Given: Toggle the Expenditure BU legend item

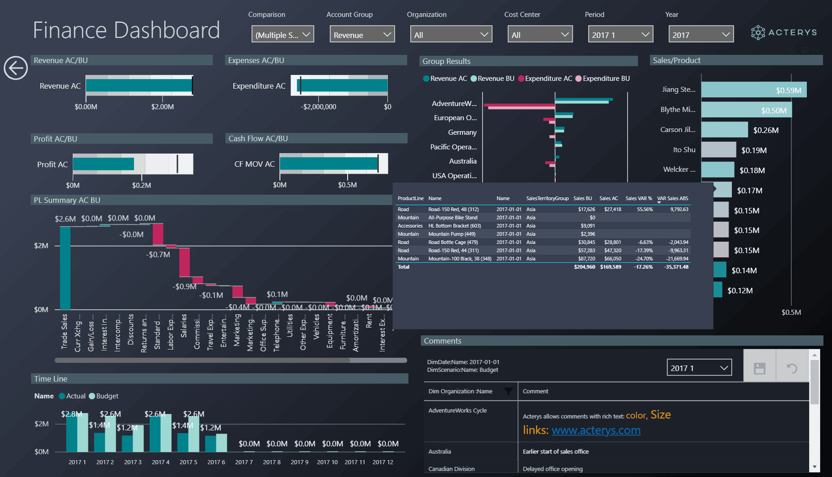Looking at the screenshot, I should 602,78.
